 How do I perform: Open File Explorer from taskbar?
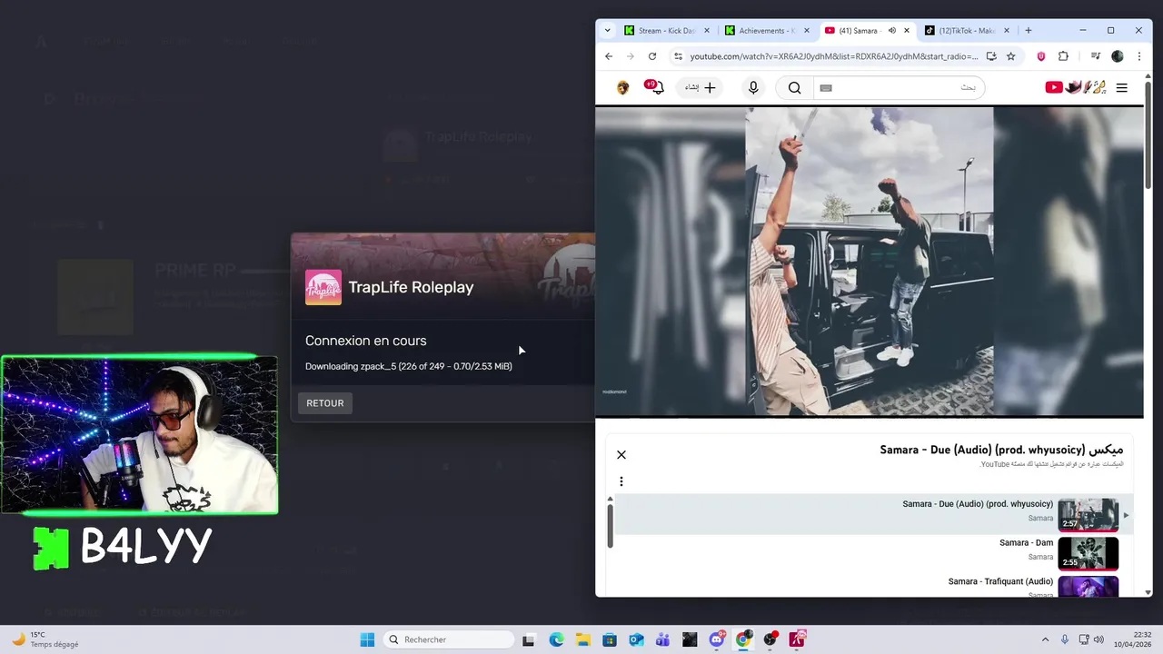(582, 639)
